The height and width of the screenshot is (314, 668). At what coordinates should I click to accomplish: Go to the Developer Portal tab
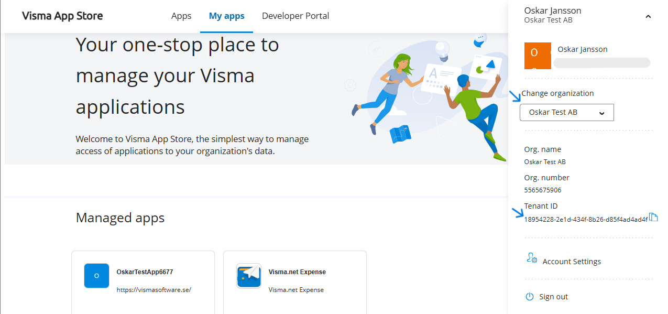295,16
